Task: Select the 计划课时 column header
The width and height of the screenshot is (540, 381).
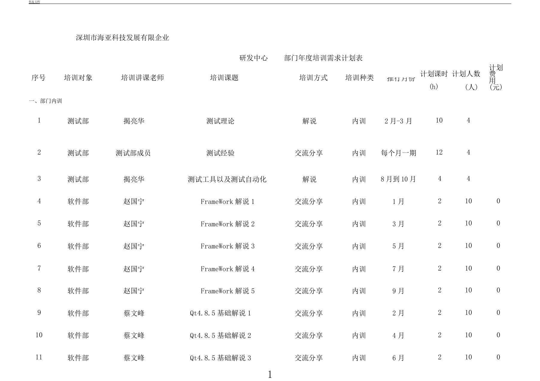Action: (x=434, y=74)
